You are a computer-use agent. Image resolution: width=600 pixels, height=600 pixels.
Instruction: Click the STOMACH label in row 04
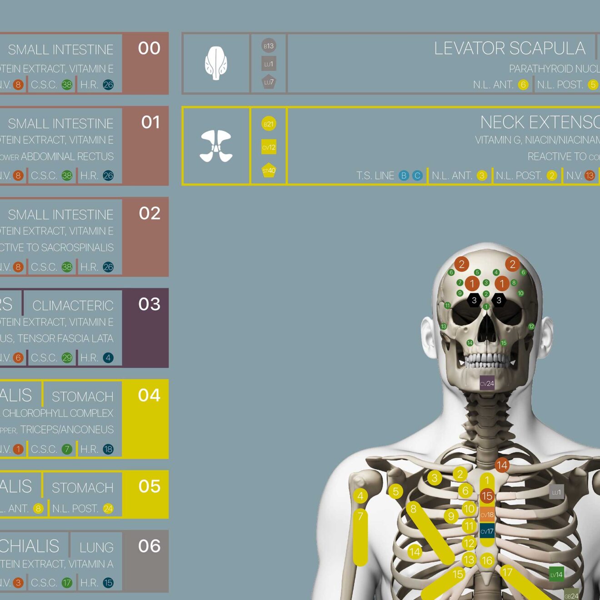point(82,397)
